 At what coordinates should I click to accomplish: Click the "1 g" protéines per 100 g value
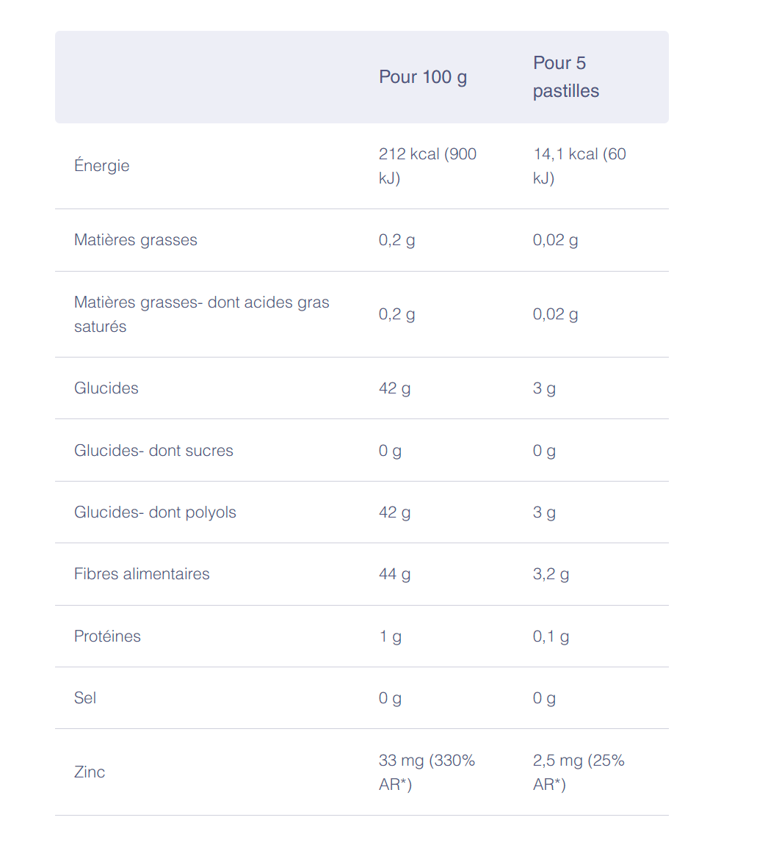click(390, 637)
